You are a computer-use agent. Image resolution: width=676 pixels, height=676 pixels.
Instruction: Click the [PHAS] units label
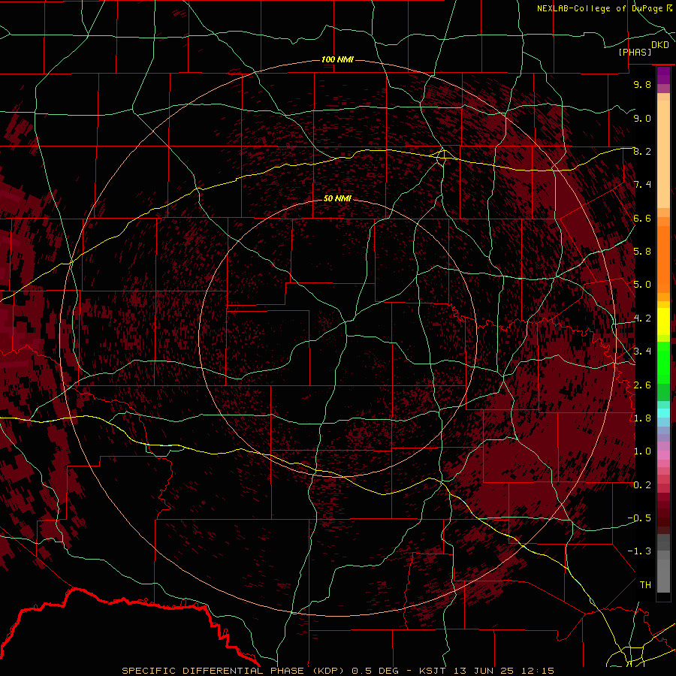635,53
